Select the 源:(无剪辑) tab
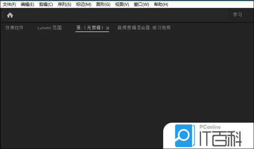The height and width of the screenshot is (149, 254). [90, 28]
